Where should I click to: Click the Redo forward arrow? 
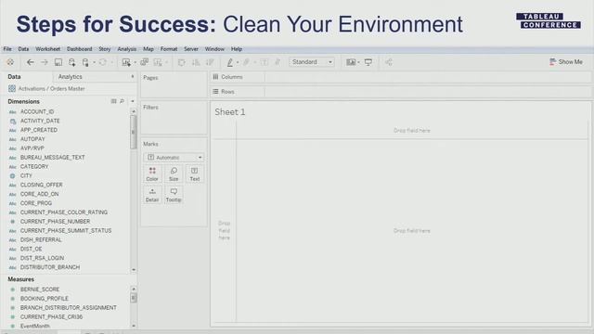click(x=45, y=62)
